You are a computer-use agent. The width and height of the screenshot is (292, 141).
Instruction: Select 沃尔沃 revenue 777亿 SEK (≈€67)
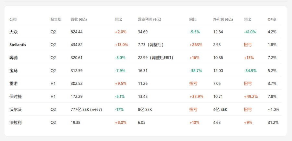(x=86, y=109)
